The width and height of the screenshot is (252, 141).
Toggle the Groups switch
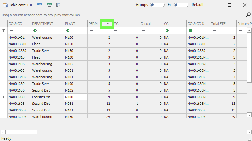coord(157,5)
